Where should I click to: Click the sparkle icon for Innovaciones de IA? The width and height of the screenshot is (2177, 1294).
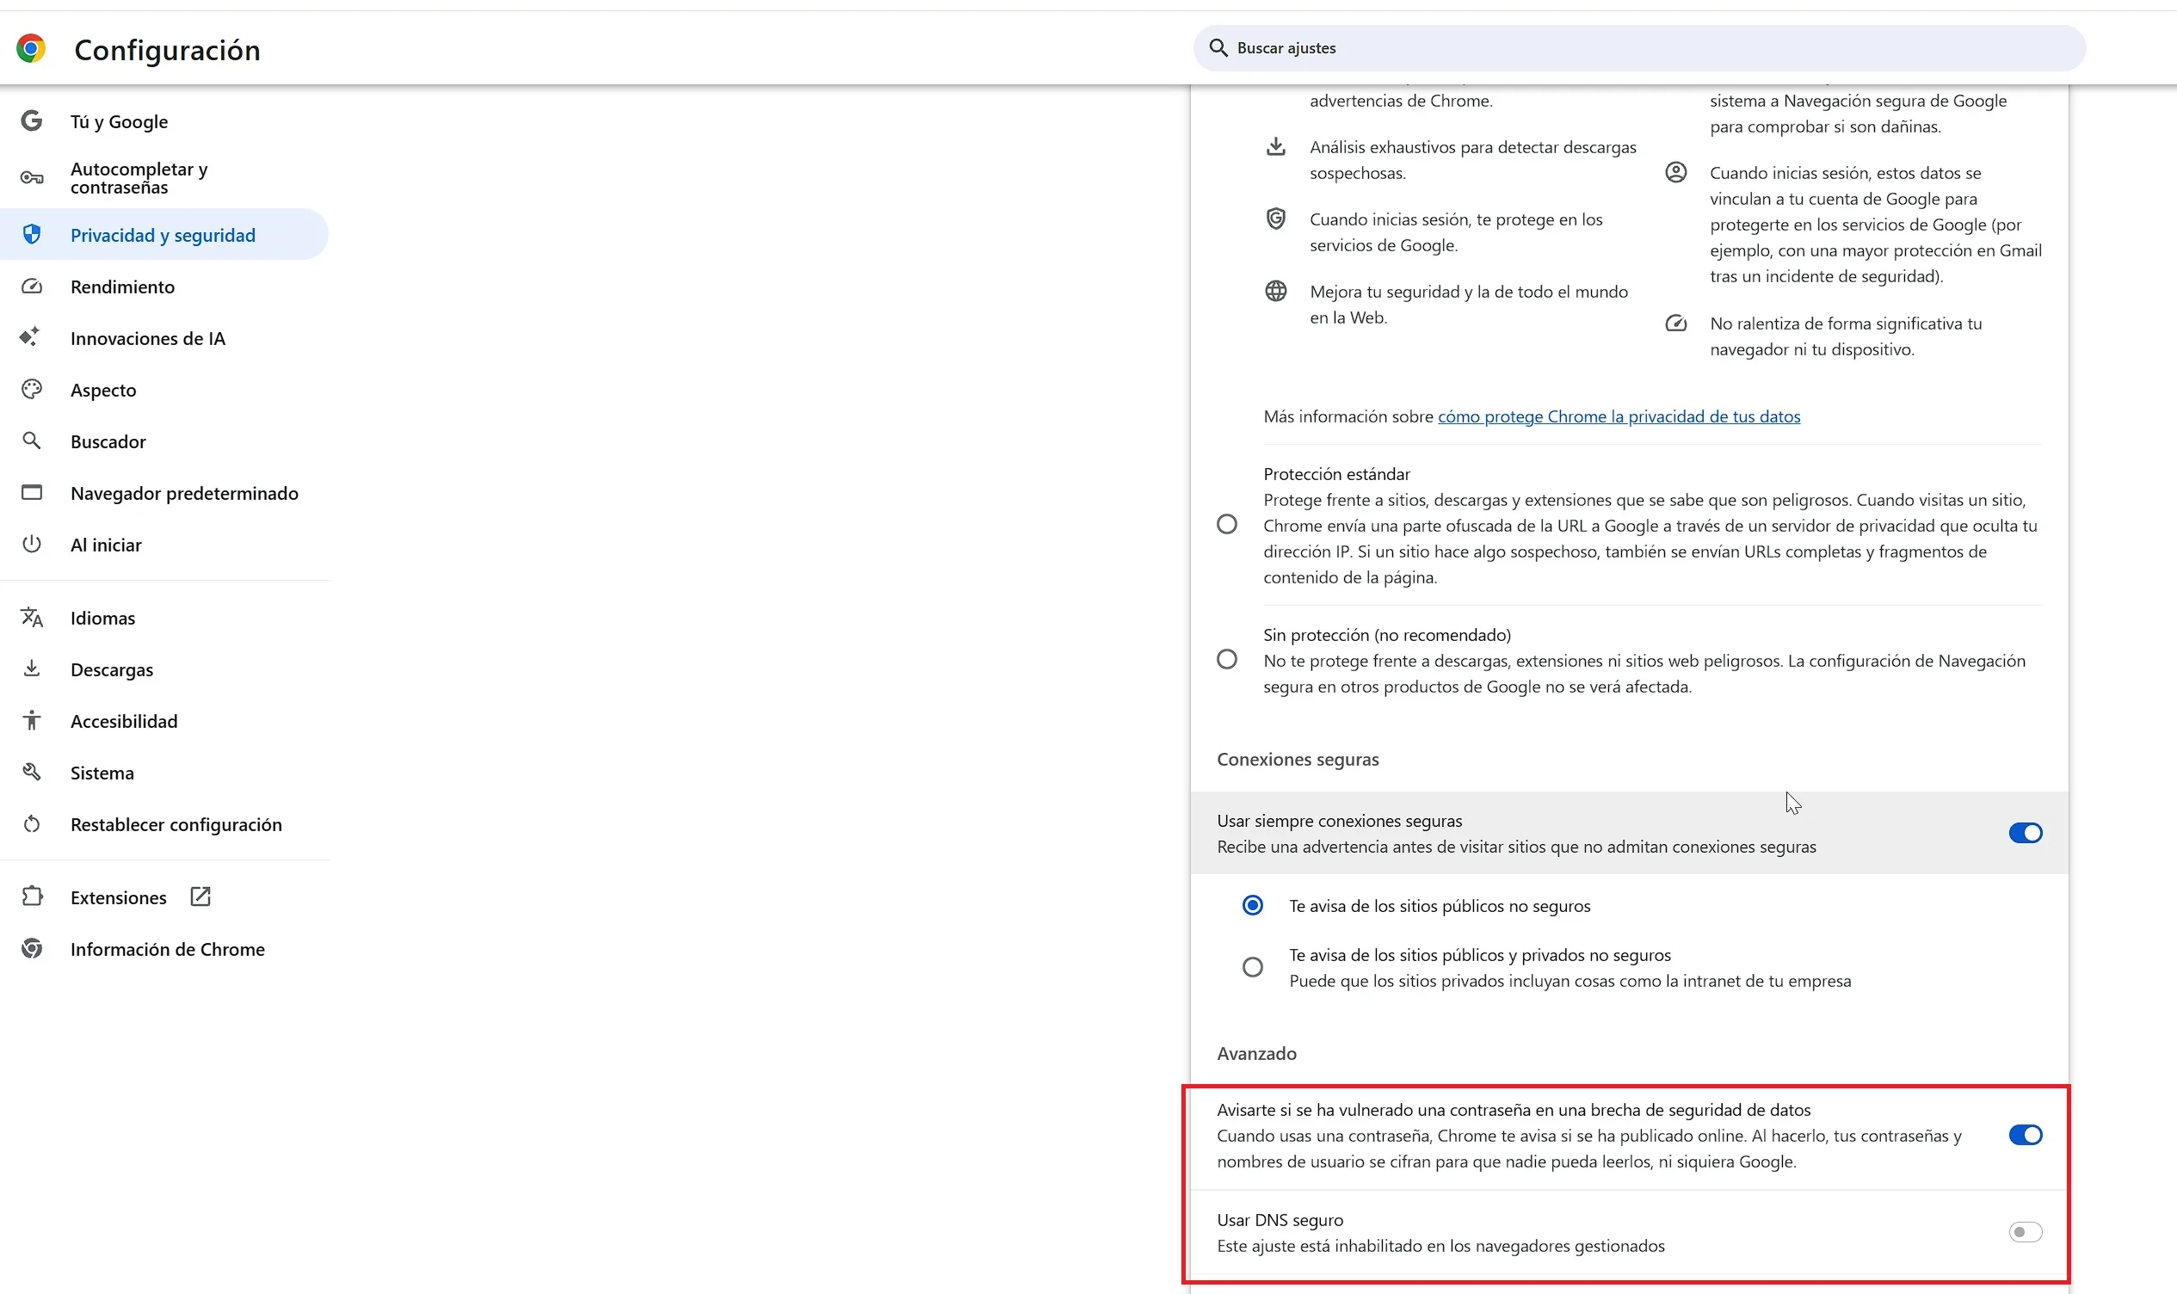[29, 337]
